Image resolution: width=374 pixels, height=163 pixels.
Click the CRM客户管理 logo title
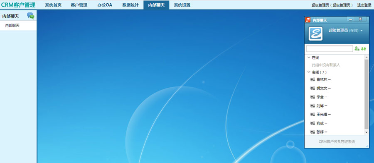(18, 5)
